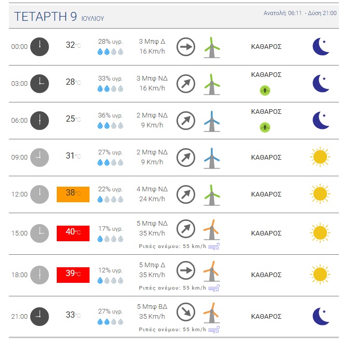Click the southeast-pointing wind arrow at 21:00
The height and width of the screenshot is (339, 354).
186,312
